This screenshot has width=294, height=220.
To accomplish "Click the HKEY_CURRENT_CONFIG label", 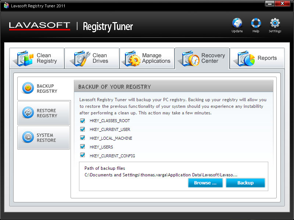I will pyautogui.click(x=112, y=156).
